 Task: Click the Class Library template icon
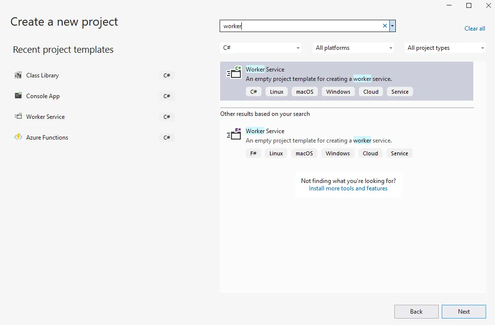click(x=18, y=75)
